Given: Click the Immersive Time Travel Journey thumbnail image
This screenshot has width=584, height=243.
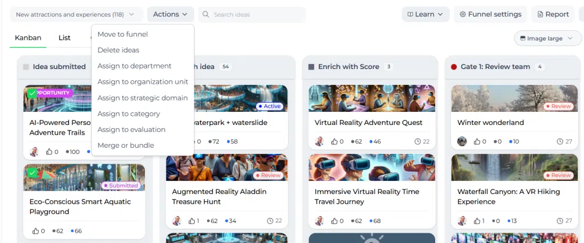Looking at the screenshot, I should [x=372, y=167].
